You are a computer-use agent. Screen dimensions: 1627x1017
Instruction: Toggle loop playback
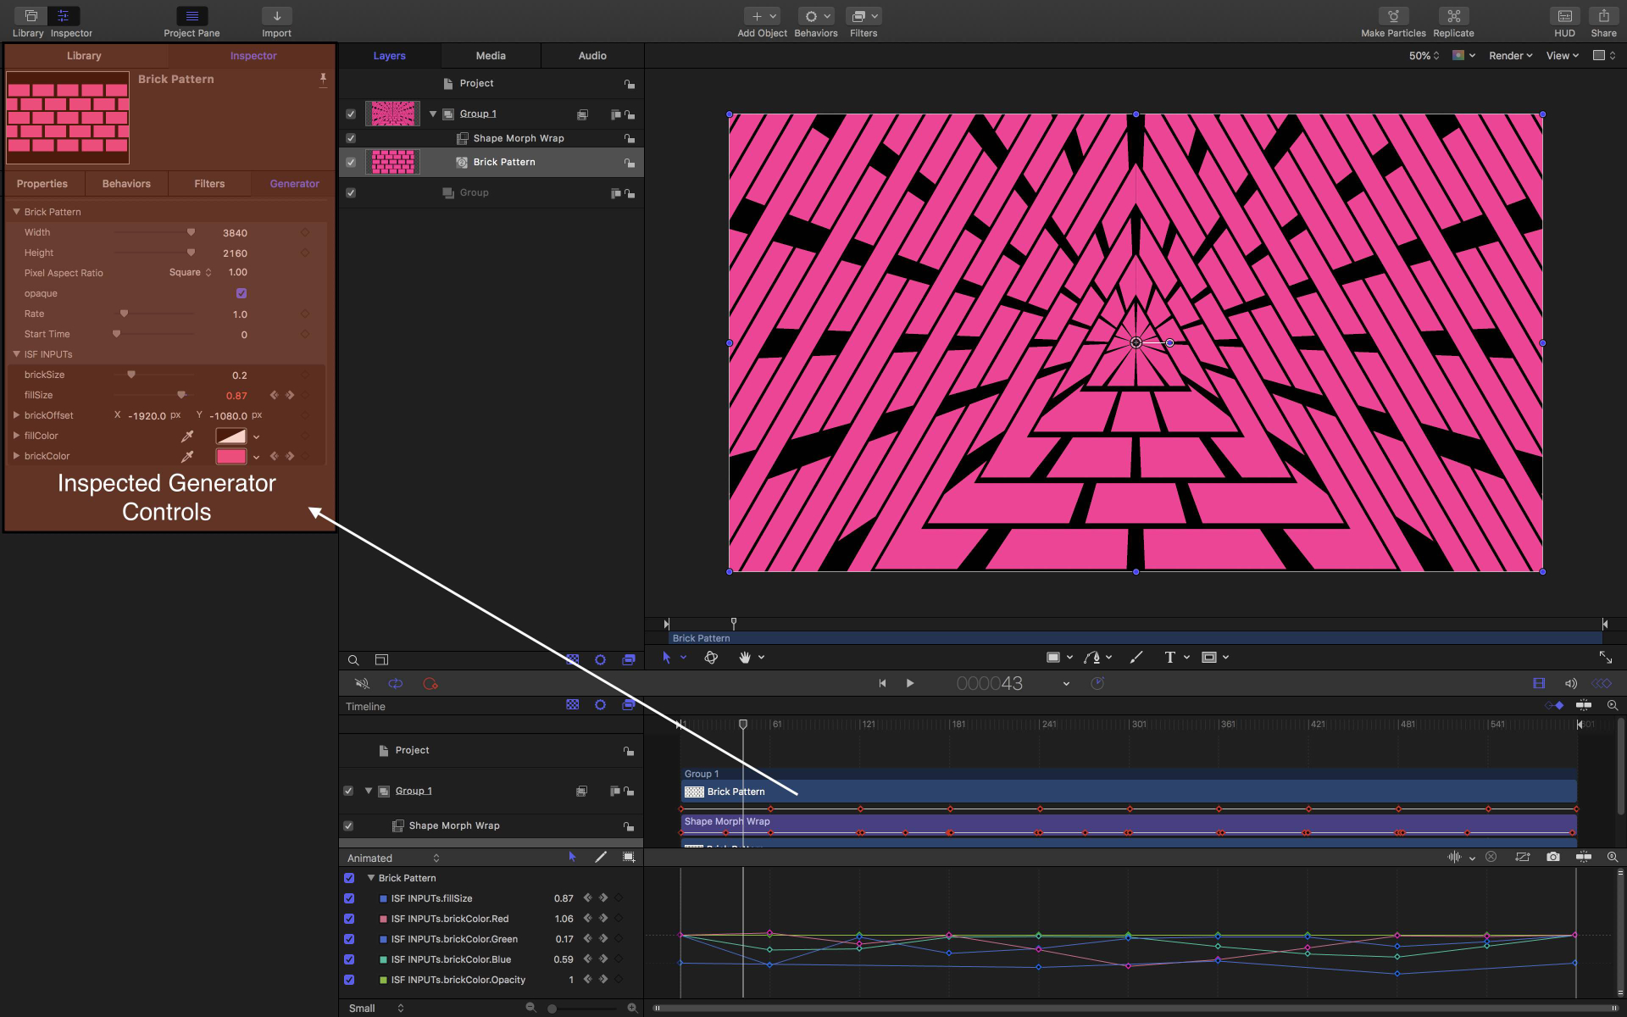coord(396,684)
